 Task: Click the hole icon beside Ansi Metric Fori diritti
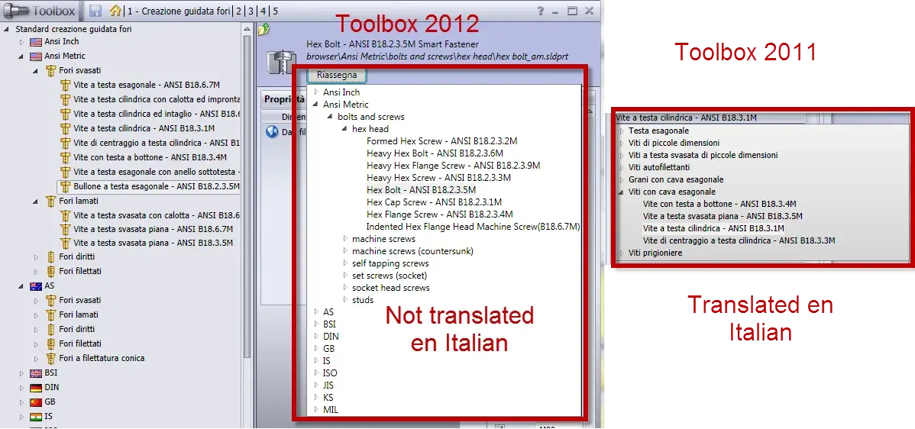point(50,257)
